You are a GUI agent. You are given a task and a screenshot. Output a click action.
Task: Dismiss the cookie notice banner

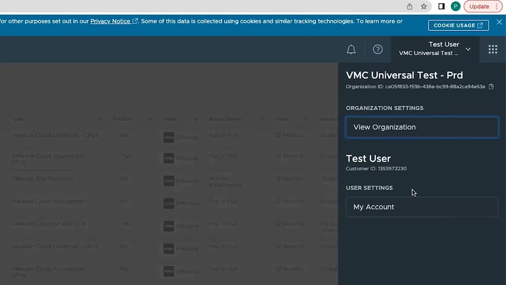[499, 23]
